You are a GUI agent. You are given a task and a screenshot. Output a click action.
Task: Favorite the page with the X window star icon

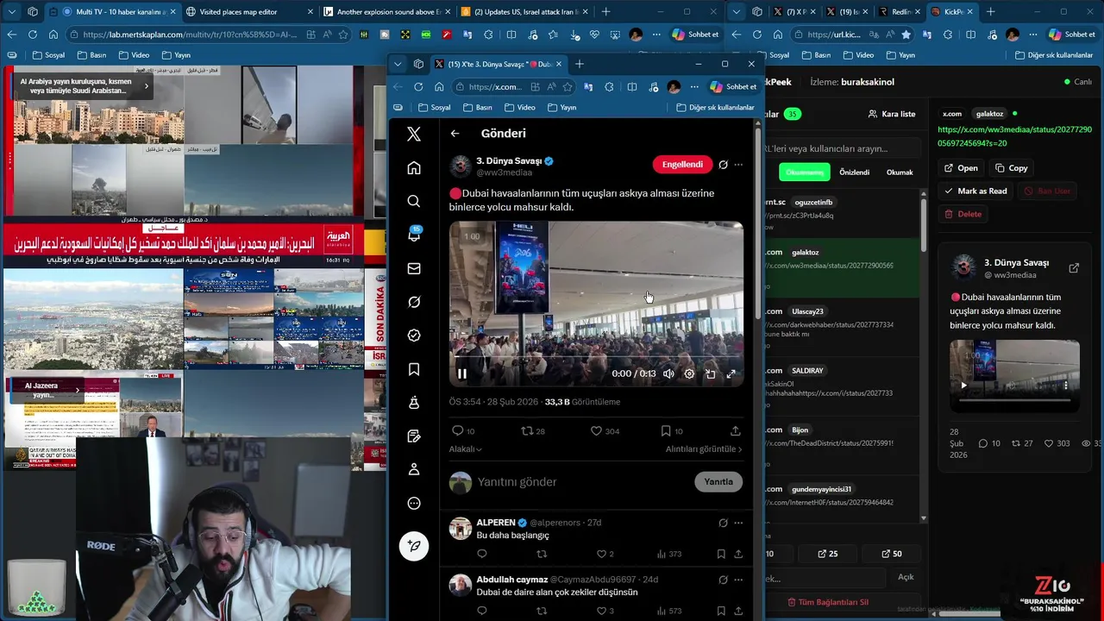click(x=568, y=86)
